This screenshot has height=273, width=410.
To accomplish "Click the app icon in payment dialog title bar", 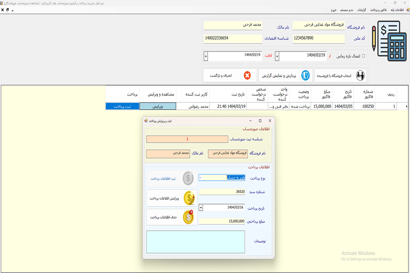I will pos(146,121).
